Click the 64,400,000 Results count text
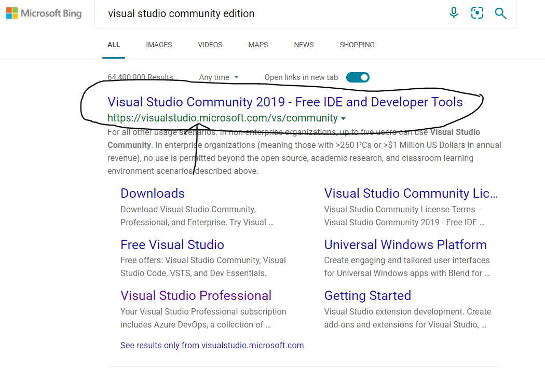 pos(140,77)
